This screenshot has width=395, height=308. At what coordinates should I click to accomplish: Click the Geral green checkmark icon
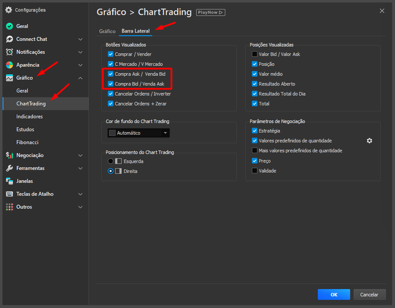(x=9, y=26)
